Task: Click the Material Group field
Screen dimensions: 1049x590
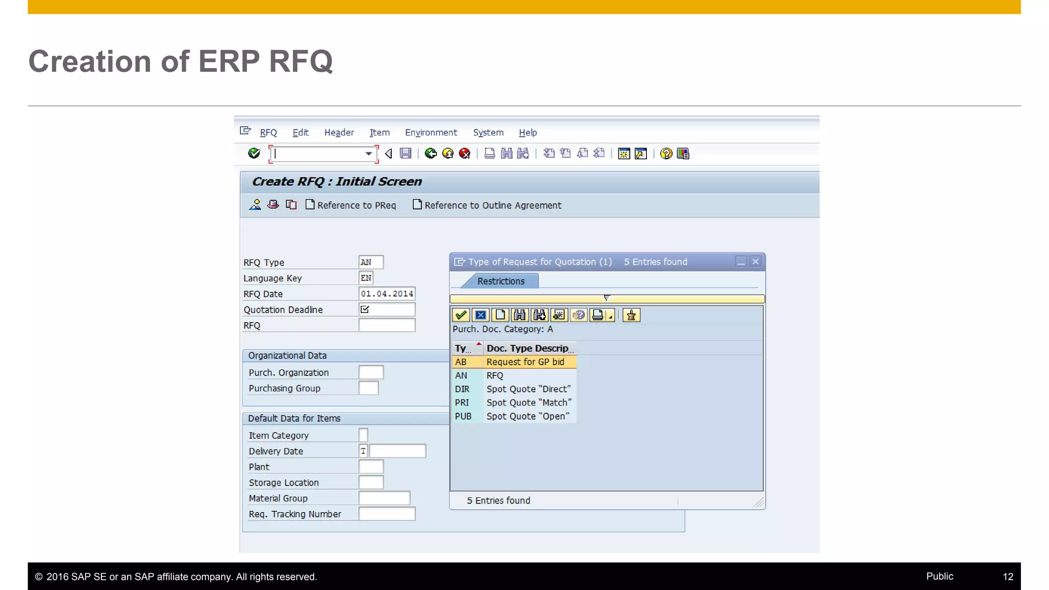Action: click(x=384, y=498)
